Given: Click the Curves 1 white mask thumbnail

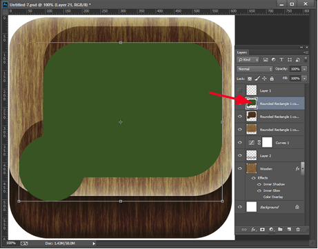Looking at the screenshot, I should click(267, 142).
